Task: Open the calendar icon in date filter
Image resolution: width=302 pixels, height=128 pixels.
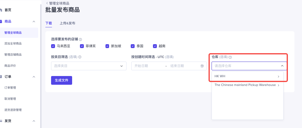Action: 202,66
